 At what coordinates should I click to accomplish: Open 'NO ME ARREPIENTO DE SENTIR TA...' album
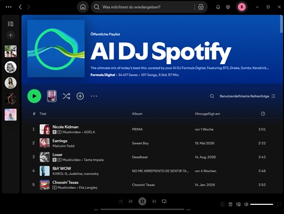160,171
